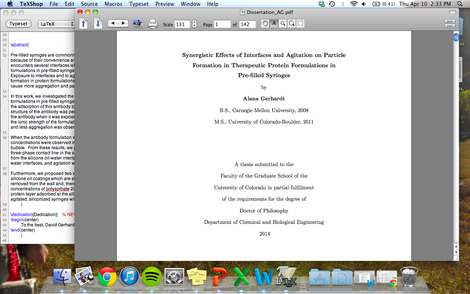
Task: Click the Bluetooth menu bar icon
Action: pos(343,4)
